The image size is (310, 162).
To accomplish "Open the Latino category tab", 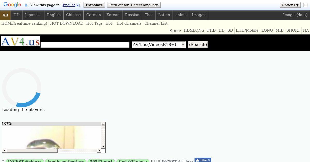I will coord(164,15).
